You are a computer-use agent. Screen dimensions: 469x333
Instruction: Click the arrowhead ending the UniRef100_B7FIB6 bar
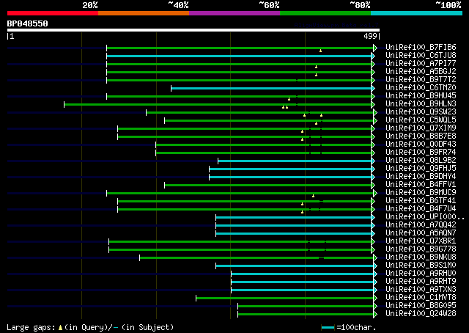coord(375,48)
